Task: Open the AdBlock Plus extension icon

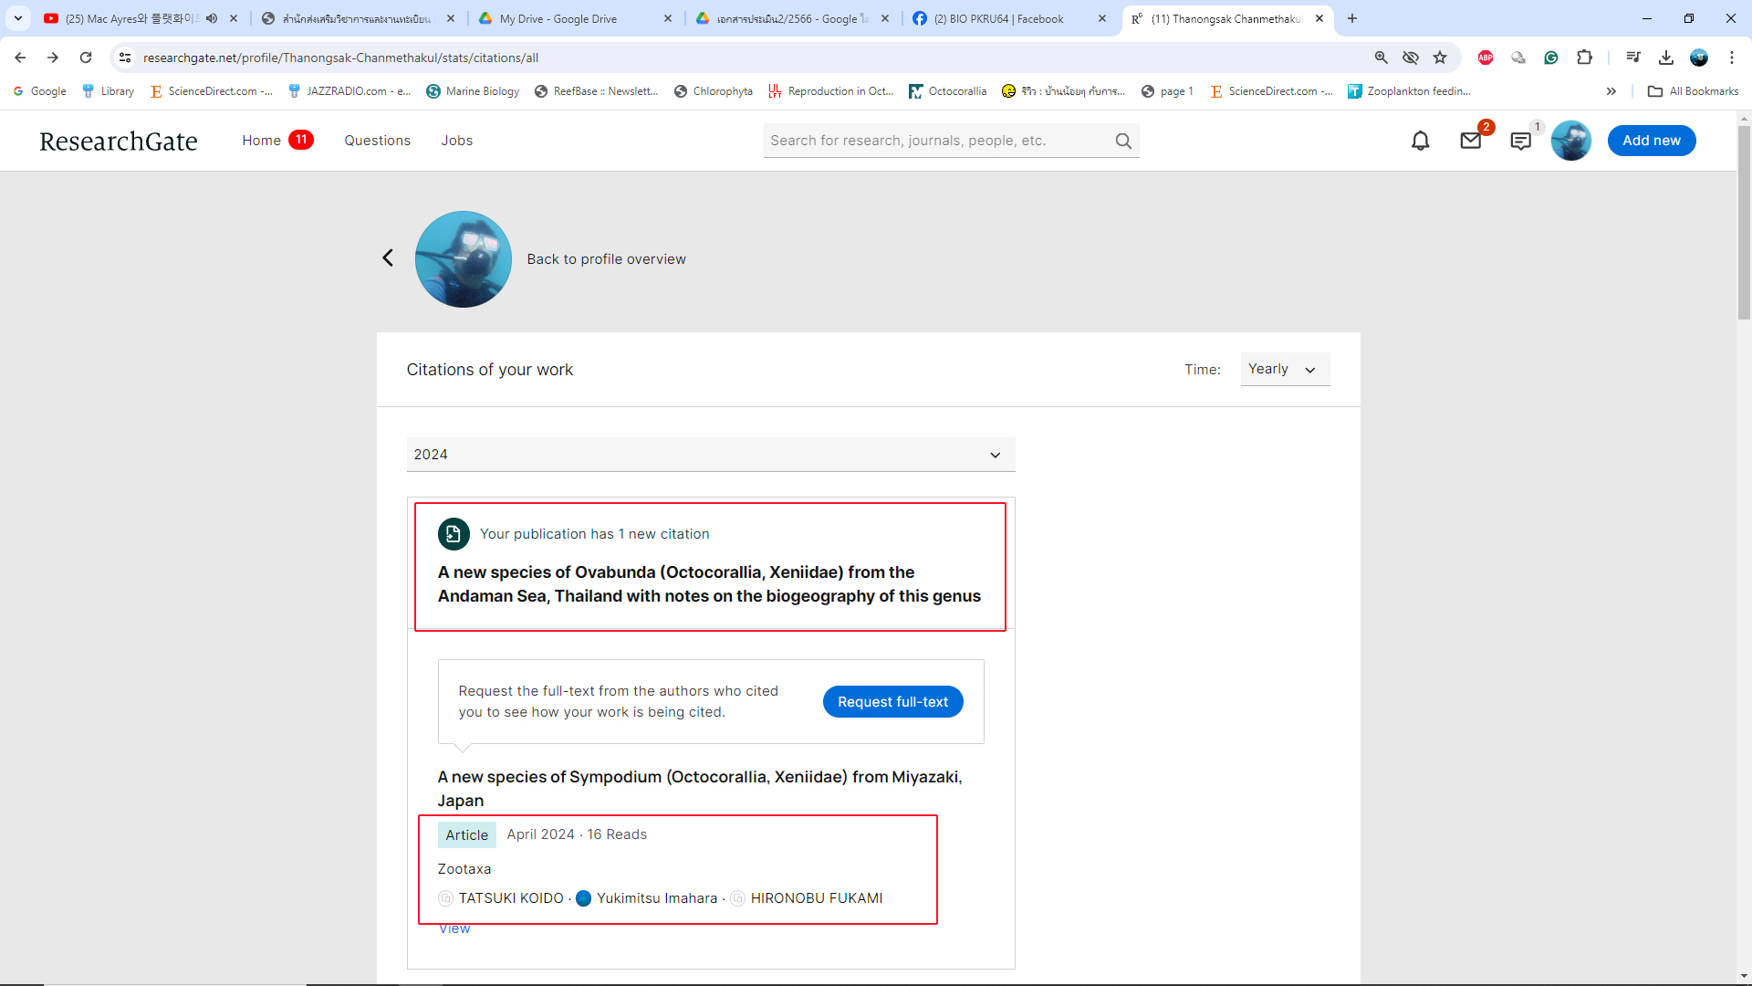Action: (x=1486, y=58)
